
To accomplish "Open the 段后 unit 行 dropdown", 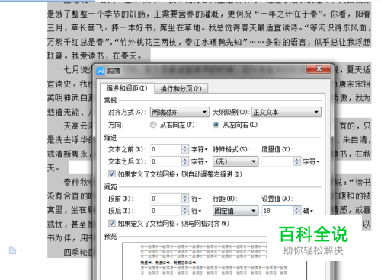I will (197, 211).
